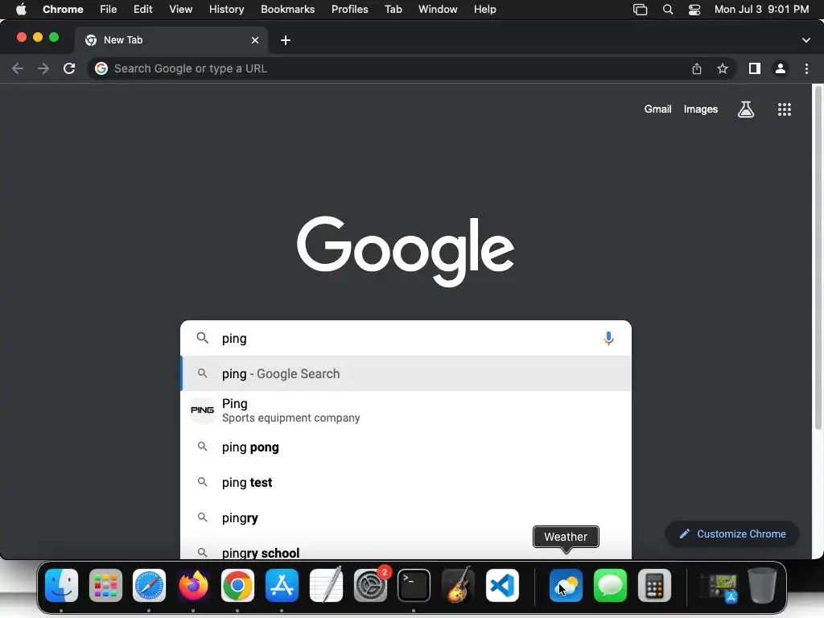This screenshot has width=824, height=618.
Task: Reload the current page
Action: 69,68
